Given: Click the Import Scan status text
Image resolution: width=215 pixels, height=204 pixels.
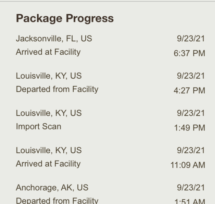Looking at the screenshot, I should pyautogui.click(x=39, y=126).
